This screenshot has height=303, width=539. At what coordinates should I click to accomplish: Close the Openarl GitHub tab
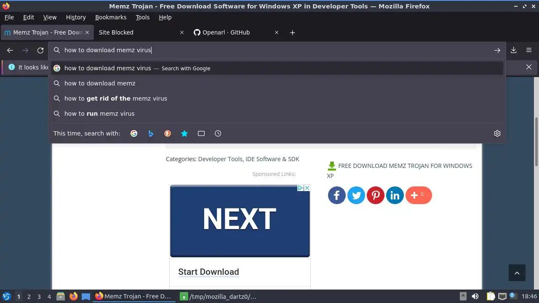click(277, 32)
